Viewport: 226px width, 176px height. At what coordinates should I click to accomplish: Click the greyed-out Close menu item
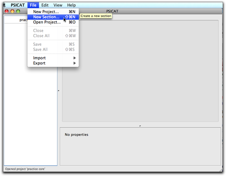click(53, 31)
